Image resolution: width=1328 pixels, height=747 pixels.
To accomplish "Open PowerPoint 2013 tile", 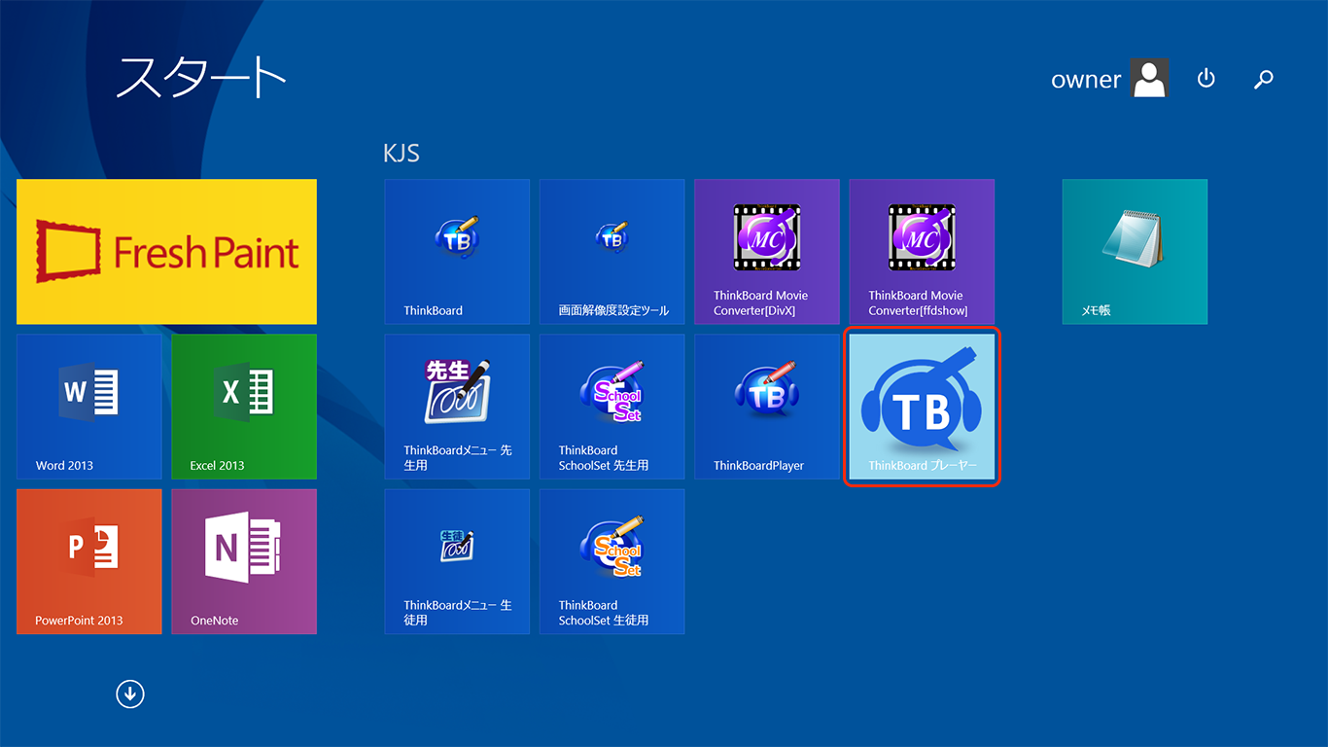I will click(x=89, y=561).
